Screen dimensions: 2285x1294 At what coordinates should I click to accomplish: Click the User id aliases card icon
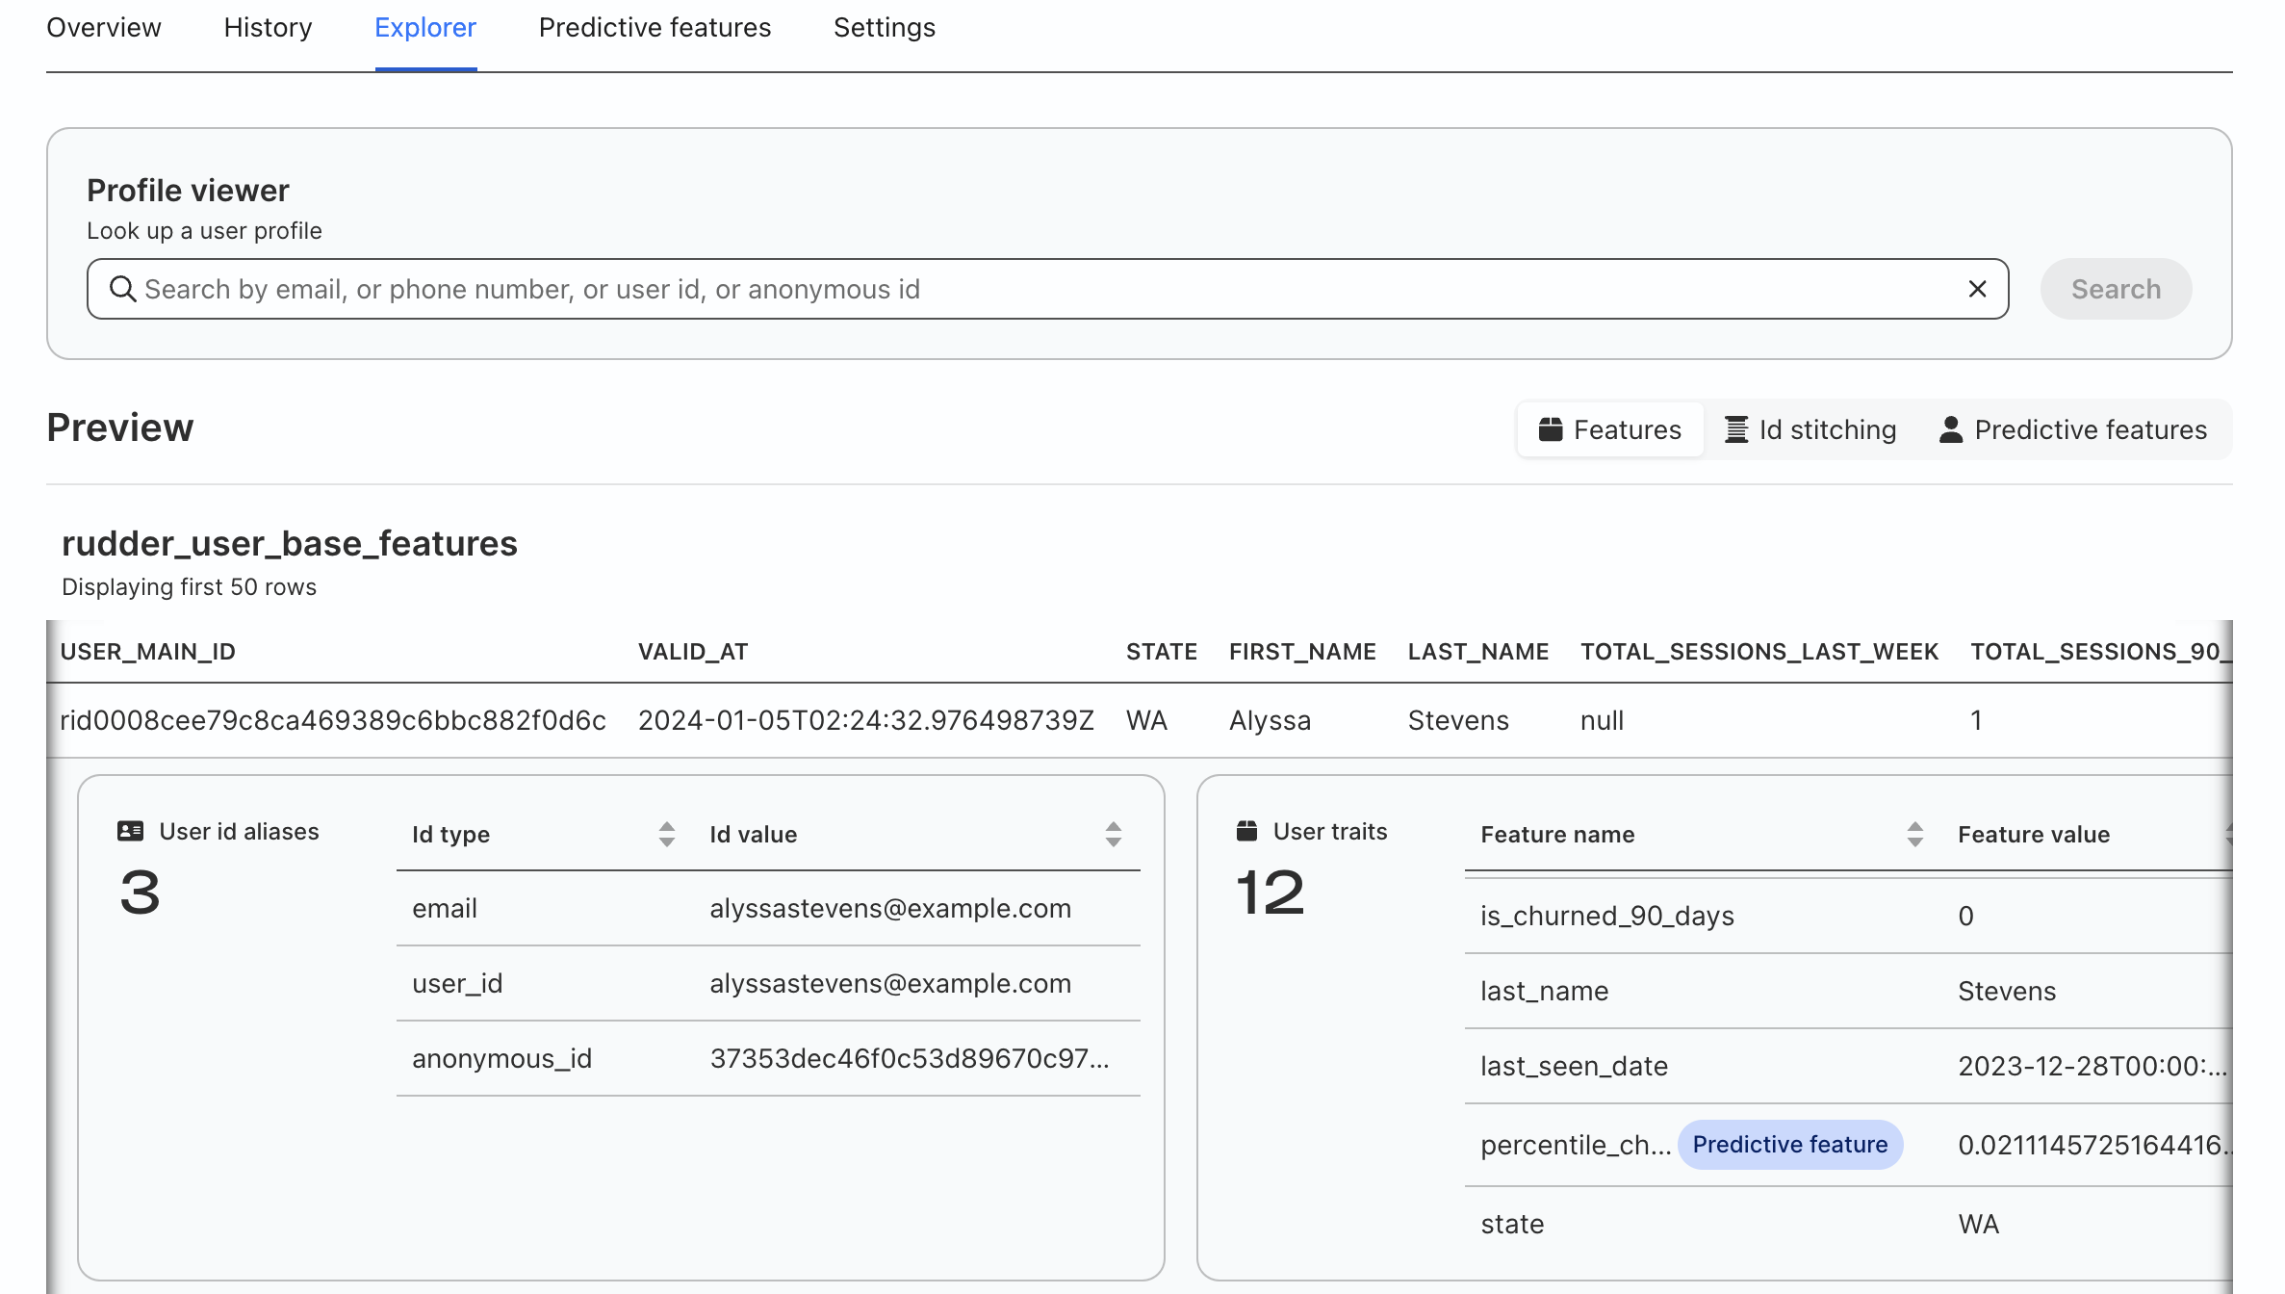(130, 831)
